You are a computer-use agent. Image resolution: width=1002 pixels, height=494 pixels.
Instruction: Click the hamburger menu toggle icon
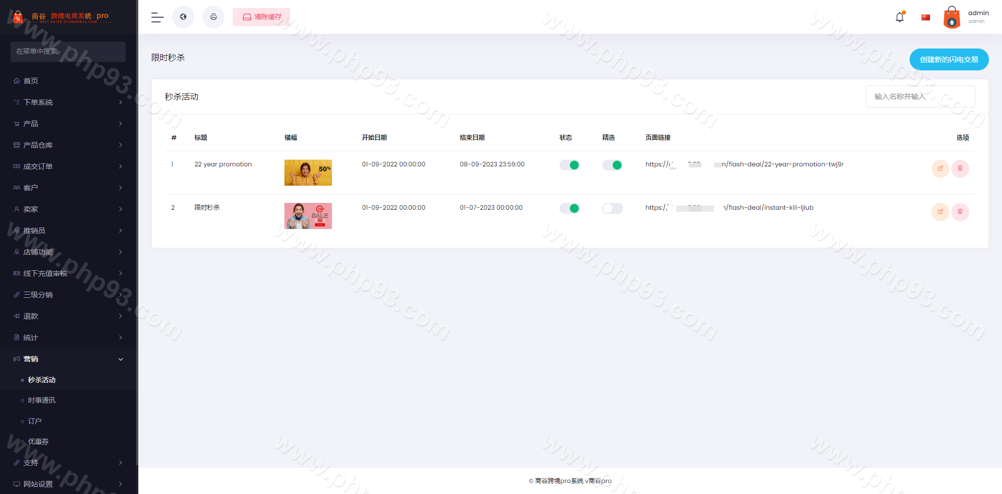pos(157,17)
